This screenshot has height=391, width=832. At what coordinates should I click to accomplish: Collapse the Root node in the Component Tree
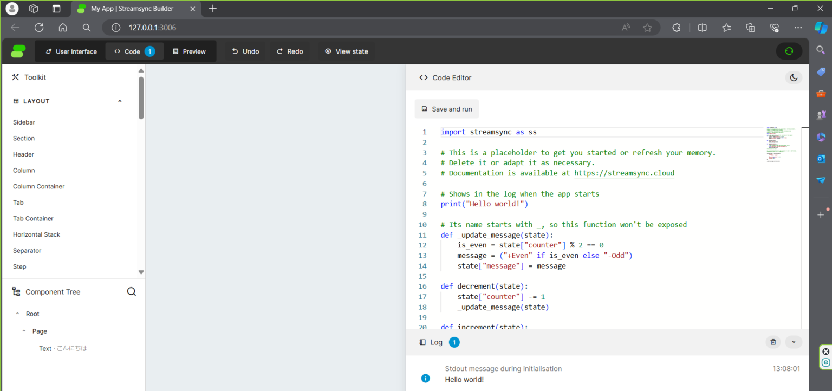(x=17, y=314)
